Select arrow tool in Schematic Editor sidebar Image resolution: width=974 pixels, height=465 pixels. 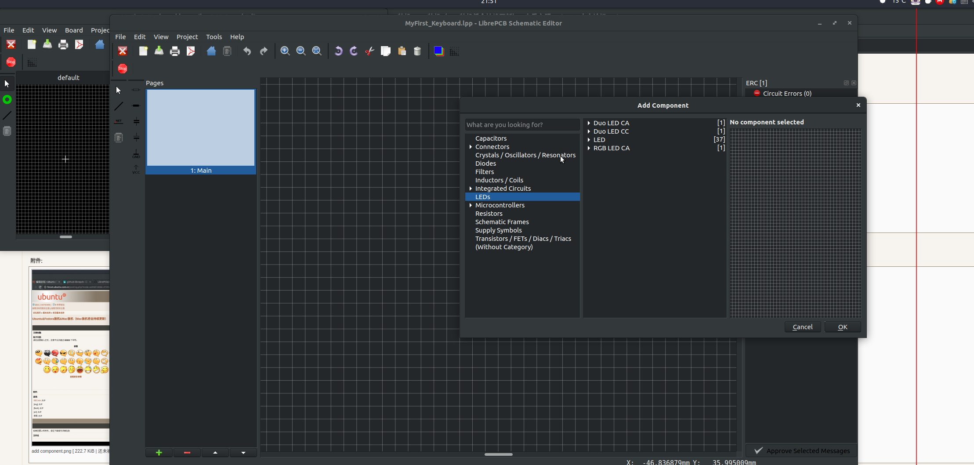click(x=119, y=90)
